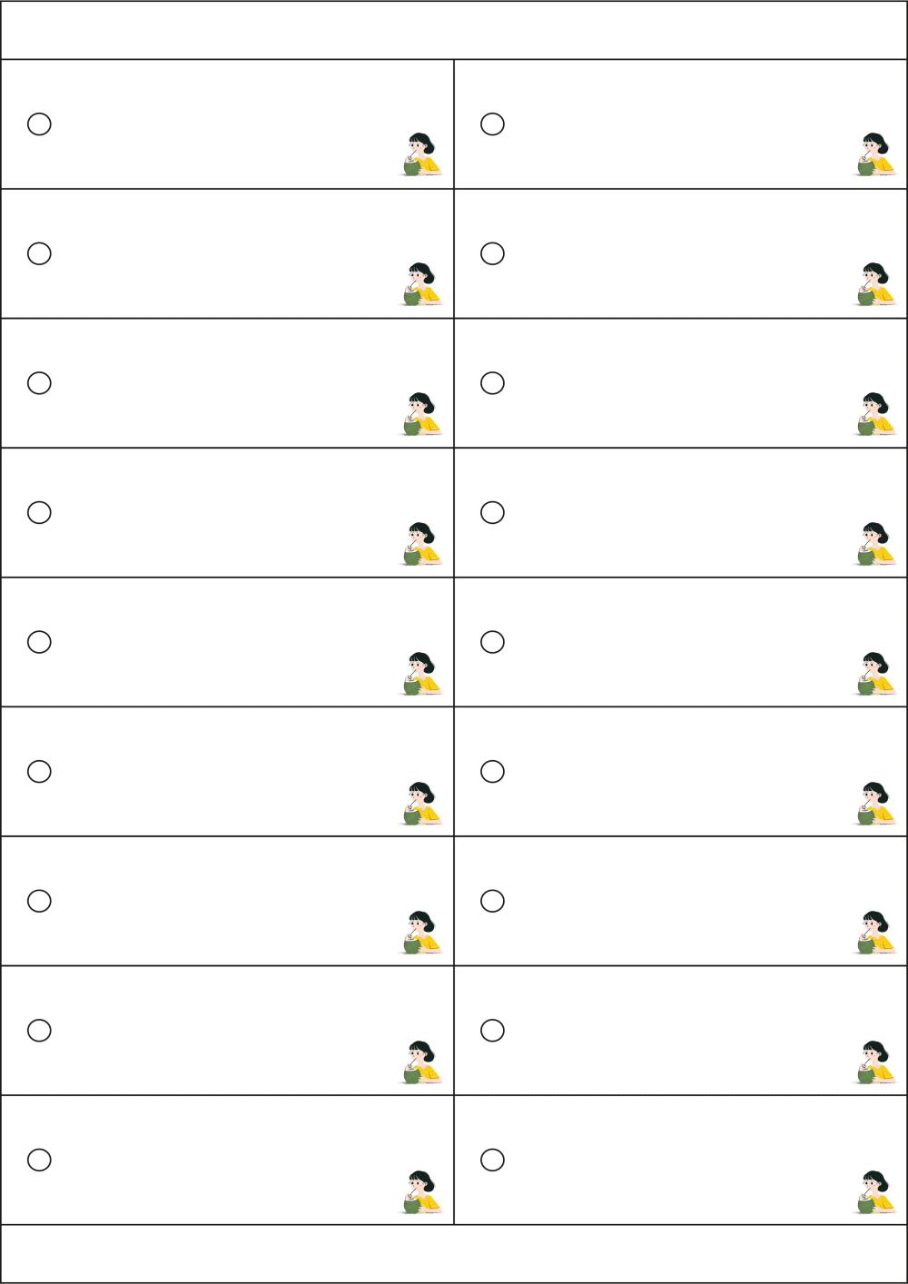The image size is (908, 1284).
Task: Tick the circle in fourth row, left column
Action: (39, 512)
